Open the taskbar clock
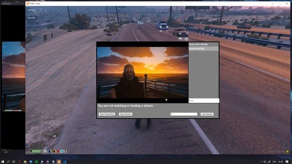The width and height of the screenshot is (292, 164). tap(280, 162)
